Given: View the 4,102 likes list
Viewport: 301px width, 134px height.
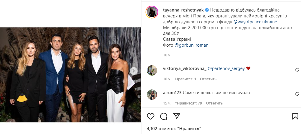Looking at the screenshot, I should [174, 129].
